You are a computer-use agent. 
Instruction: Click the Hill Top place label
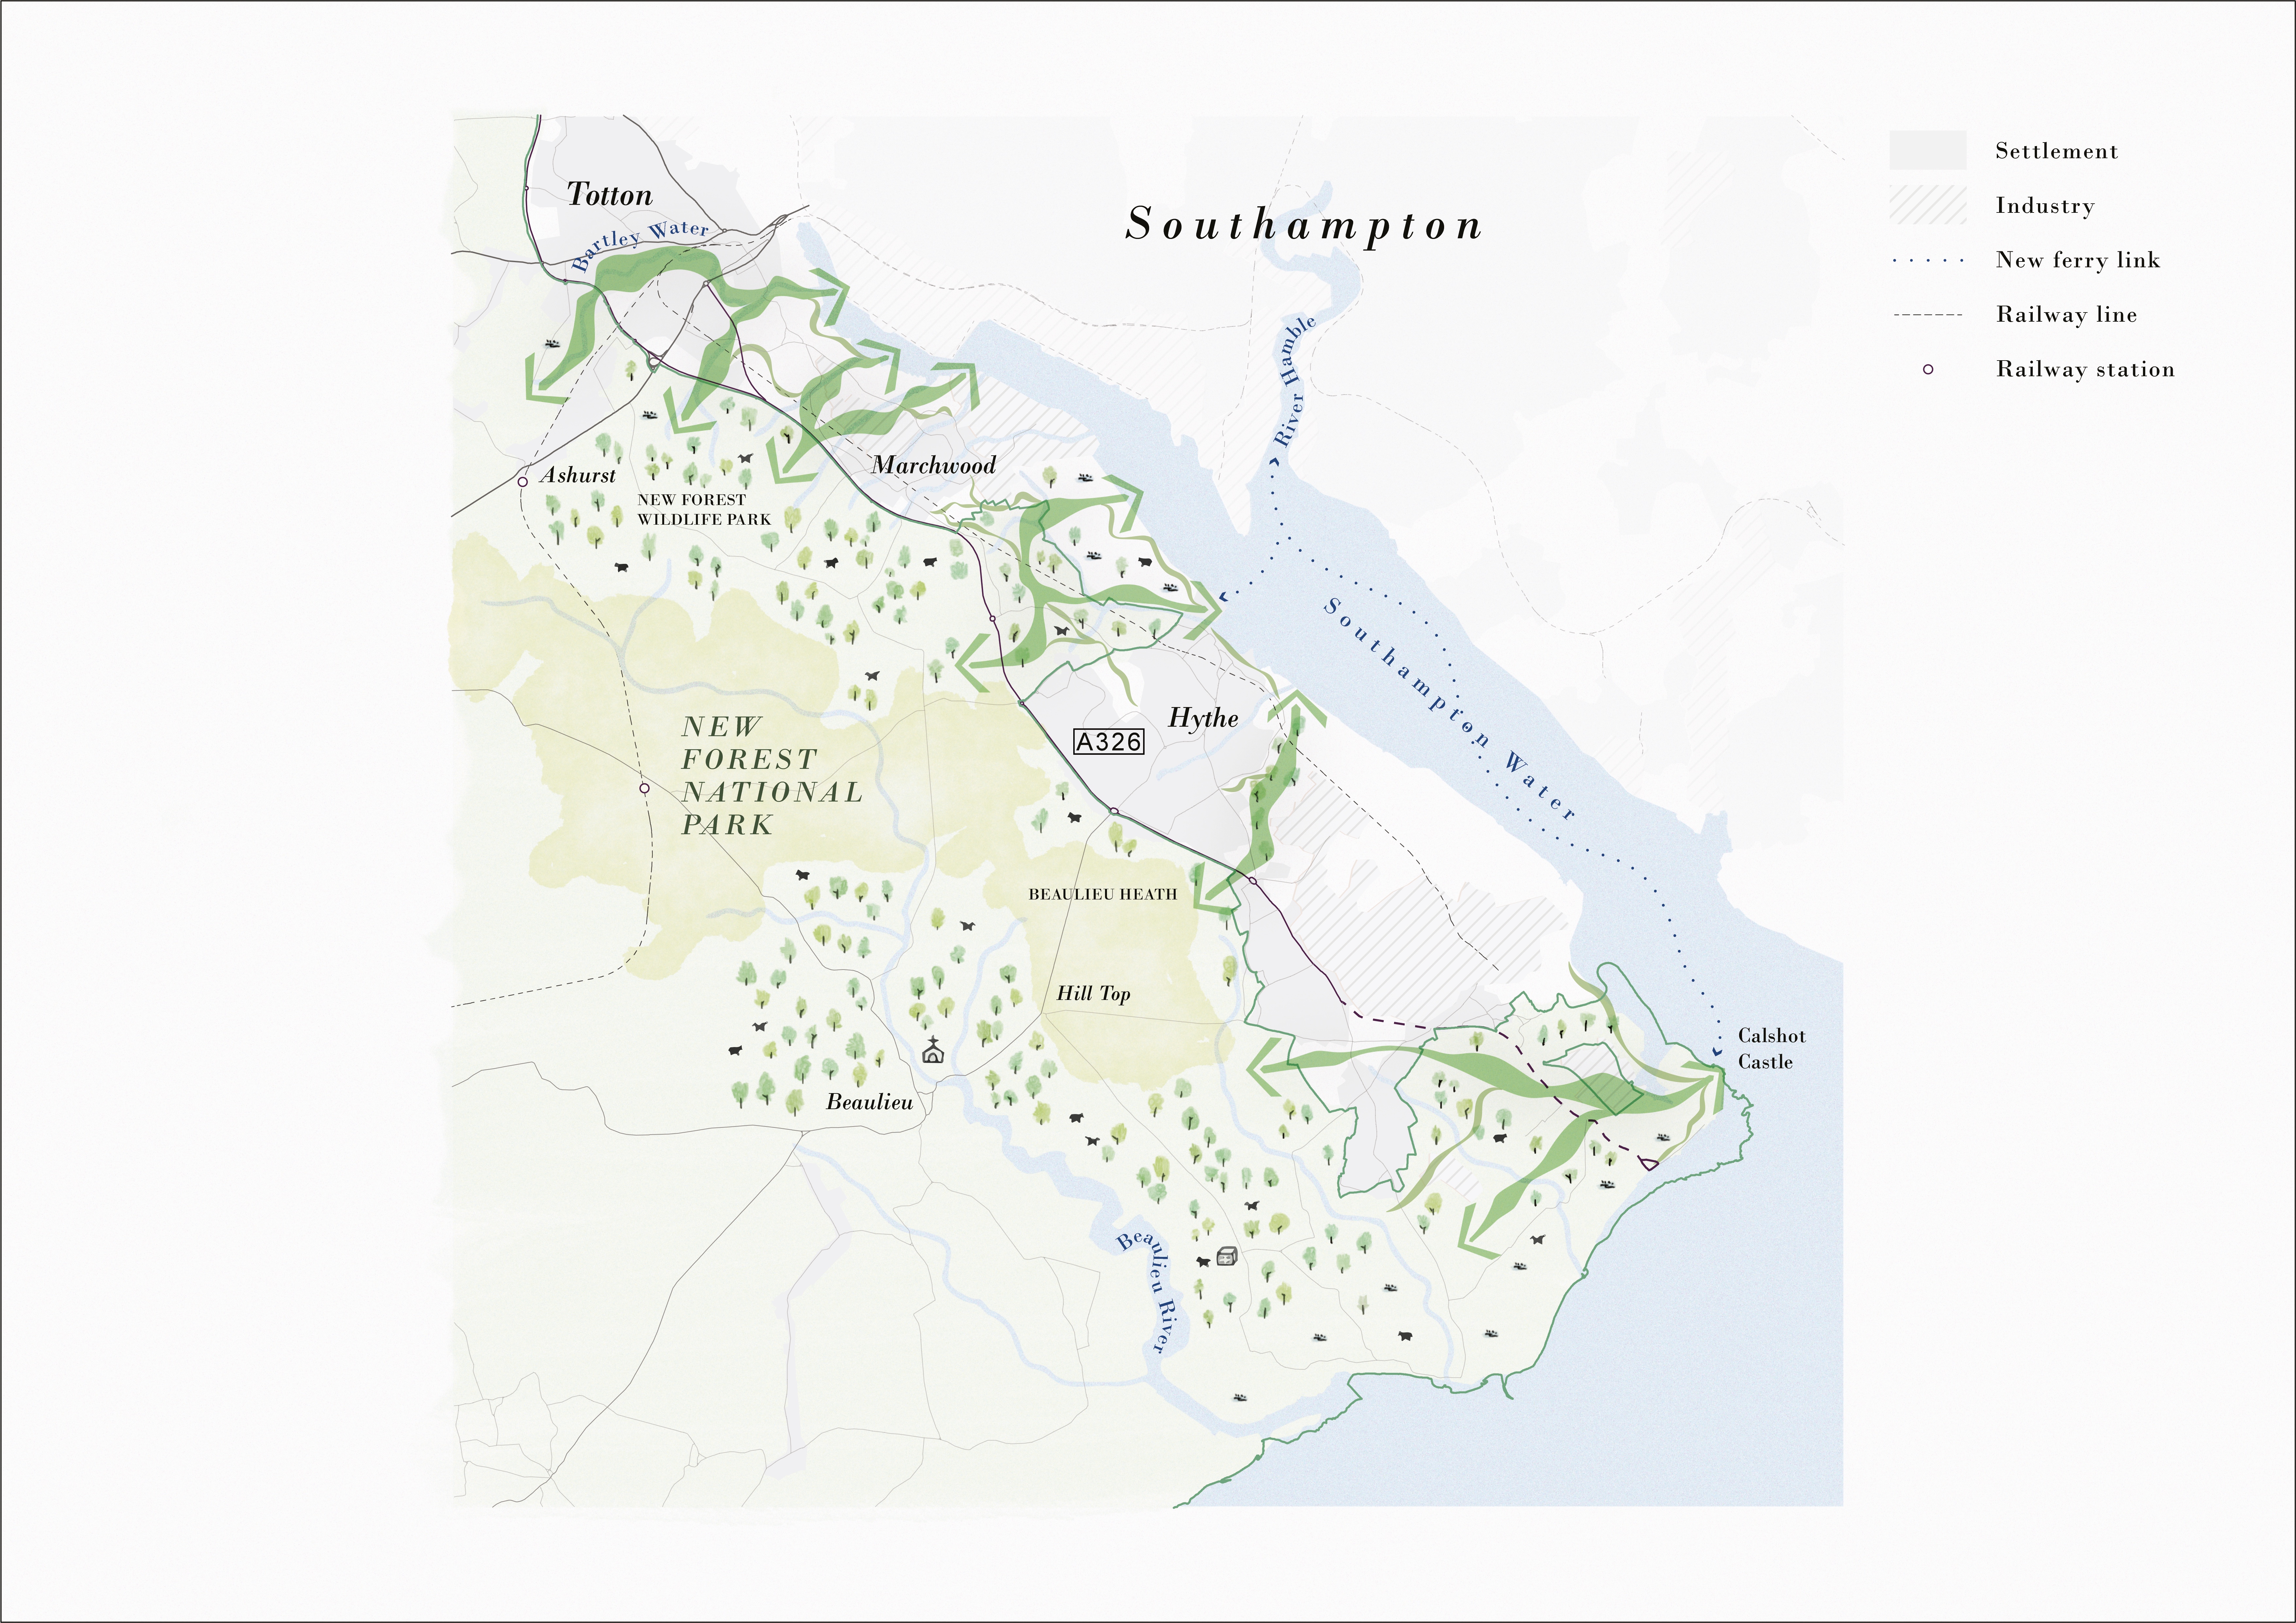pyautogui.click(x=1093, y=993)
